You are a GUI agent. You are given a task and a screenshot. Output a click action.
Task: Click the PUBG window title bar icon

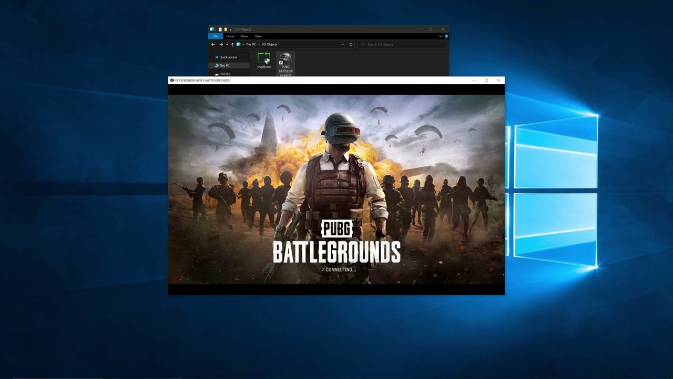tap(172, 81)
